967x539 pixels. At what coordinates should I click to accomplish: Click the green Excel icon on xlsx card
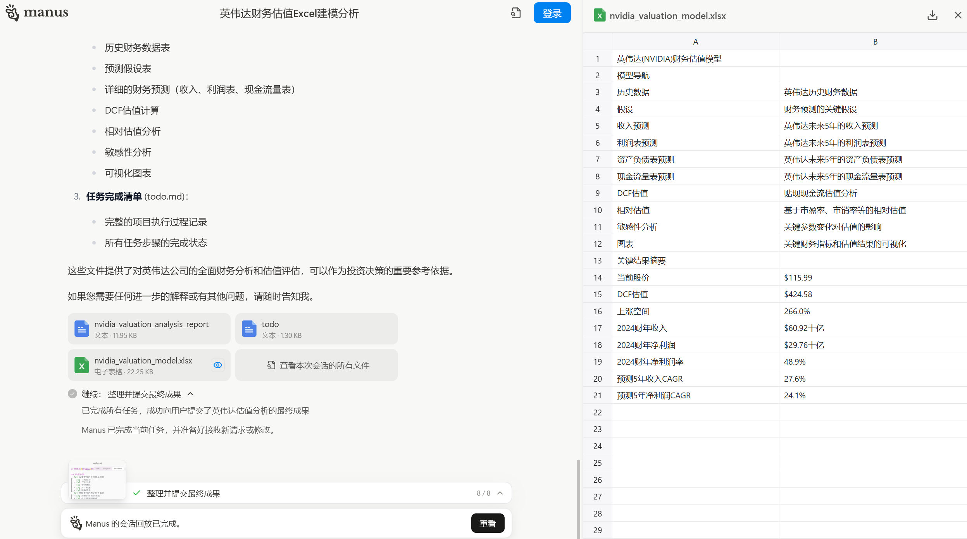pyautogui.click(x=81, y=365)
